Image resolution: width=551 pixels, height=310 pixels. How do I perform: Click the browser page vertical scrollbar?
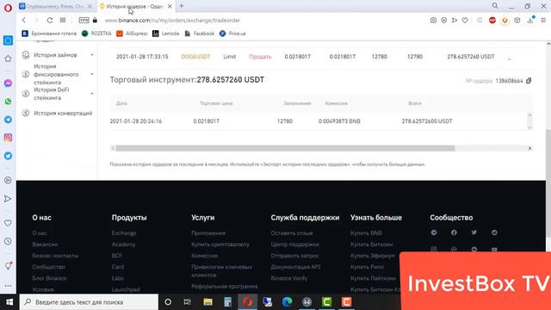tap(548, 184)
